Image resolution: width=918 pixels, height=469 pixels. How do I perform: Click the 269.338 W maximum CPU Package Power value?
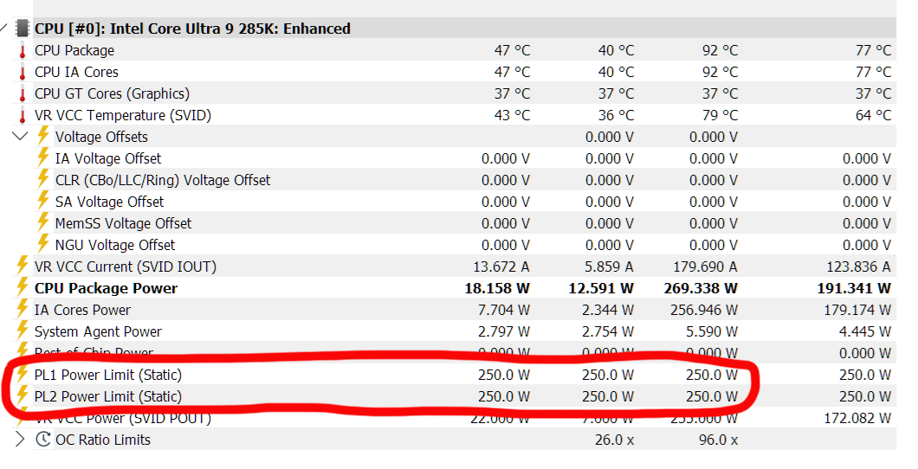pyautogui.click(x=701, y=289)
